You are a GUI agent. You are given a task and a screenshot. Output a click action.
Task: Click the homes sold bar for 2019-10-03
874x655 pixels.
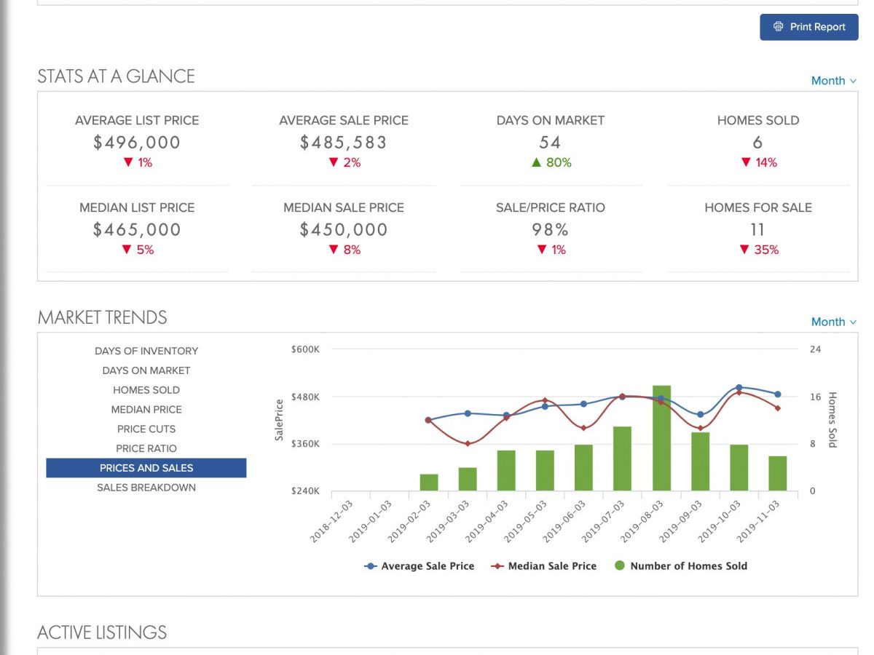pyautogui.click(x=739, y=468)
